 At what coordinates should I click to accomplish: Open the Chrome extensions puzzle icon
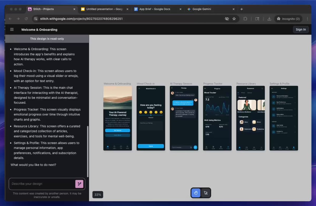click(245, 19)
